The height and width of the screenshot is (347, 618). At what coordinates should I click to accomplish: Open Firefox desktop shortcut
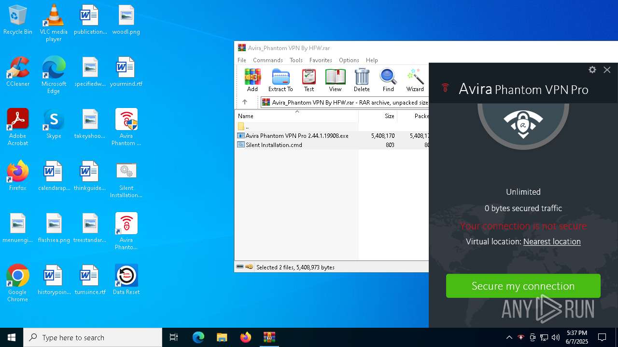pos(18,176)
